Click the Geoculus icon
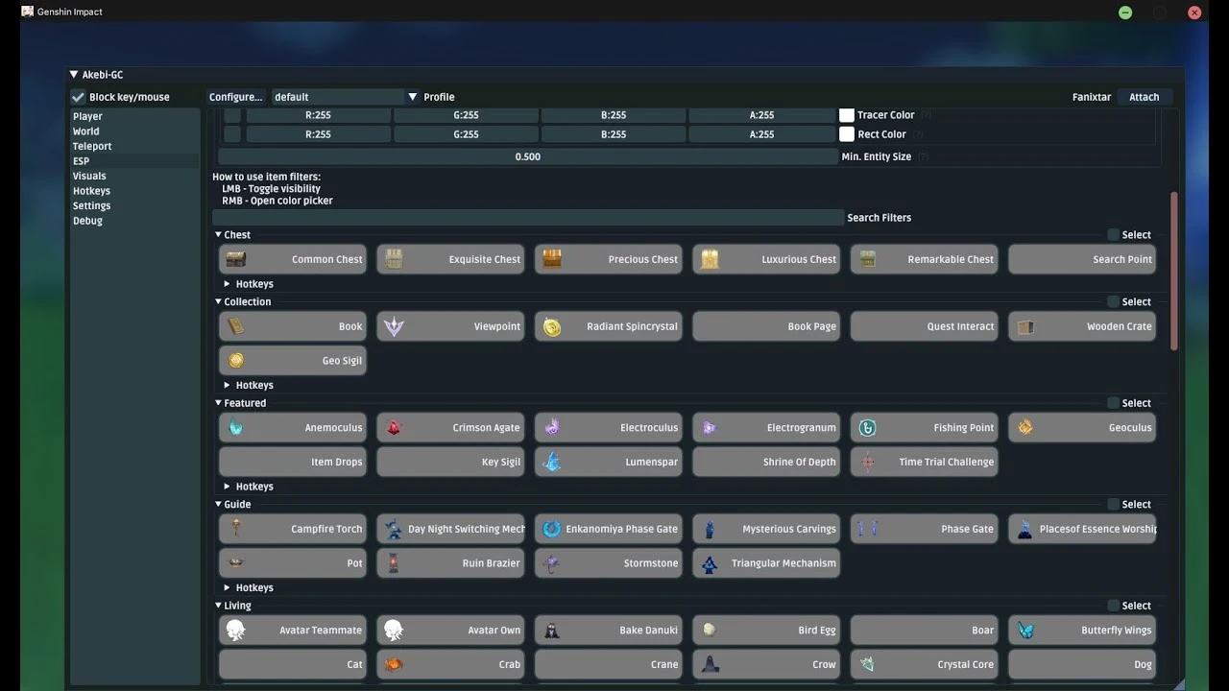Viewport: 1229px width, 691px height. pyautogui.click(x=1025, y=427)
